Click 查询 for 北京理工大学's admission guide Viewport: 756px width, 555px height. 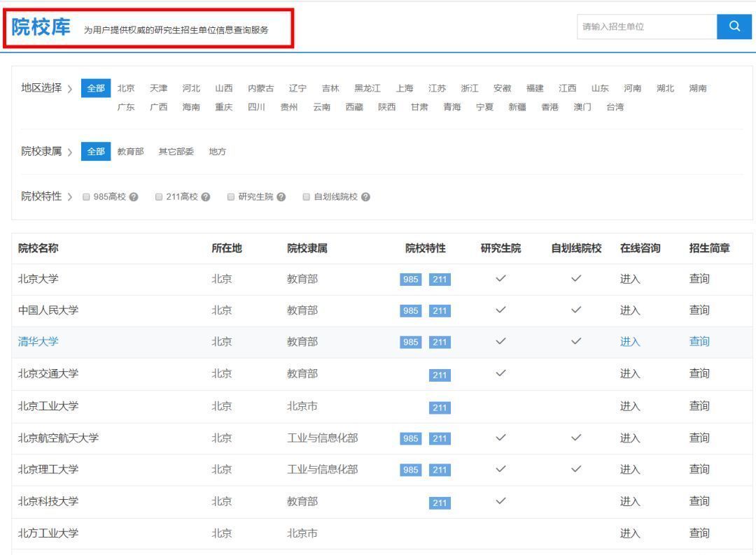pyautogui.click(x=699, y=470)
